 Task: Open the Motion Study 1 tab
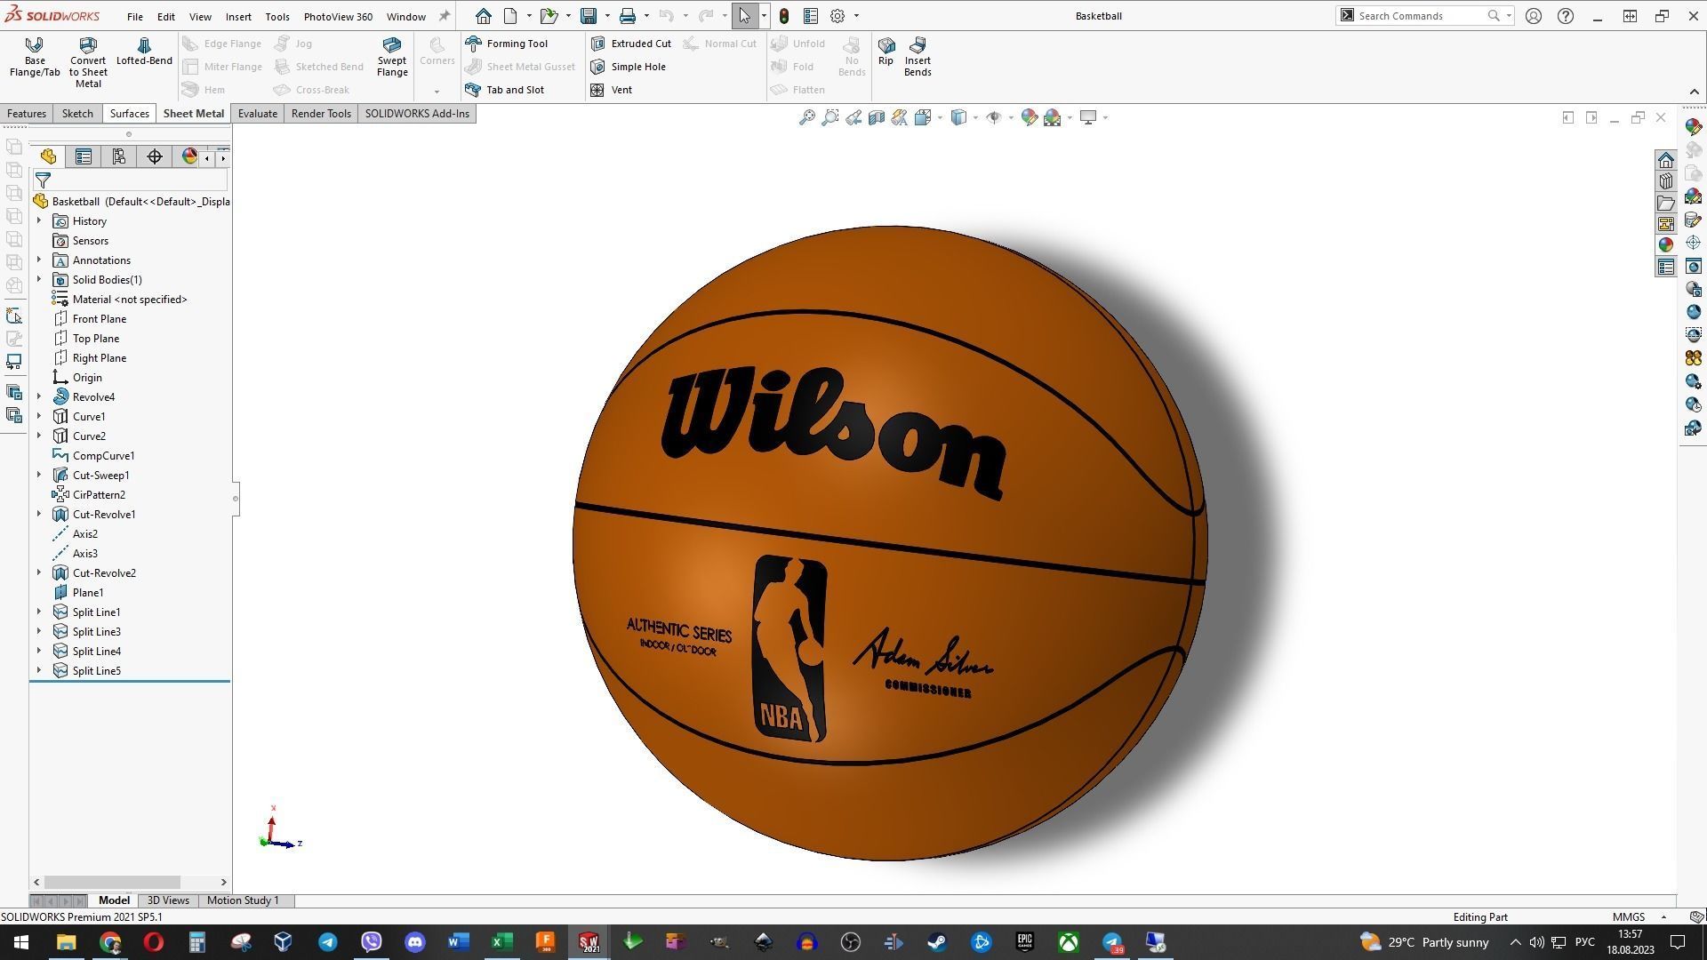coord(243,900)
